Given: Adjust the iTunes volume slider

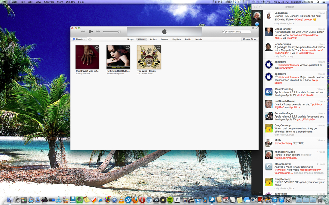Looking at the screenshot, I should click(x=112, y=31).
